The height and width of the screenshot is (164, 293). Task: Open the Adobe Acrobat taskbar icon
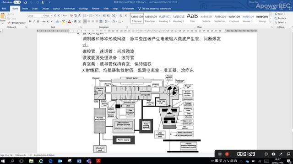98,161
